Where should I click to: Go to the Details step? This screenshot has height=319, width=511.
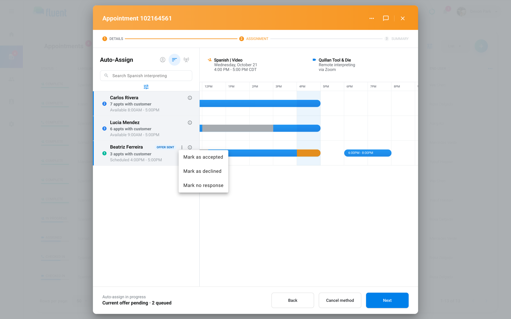113,39
